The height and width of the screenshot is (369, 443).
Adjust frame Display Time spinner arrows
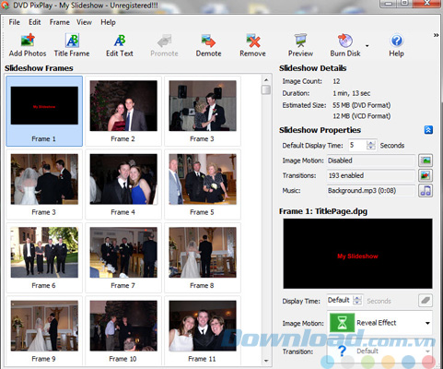[x=357, y=300]
